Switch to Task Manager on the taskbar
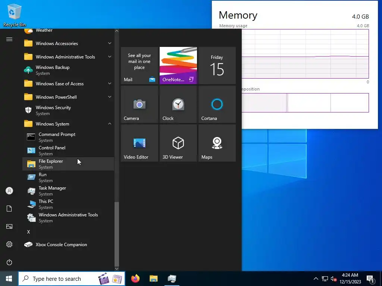 pos(172,279)
